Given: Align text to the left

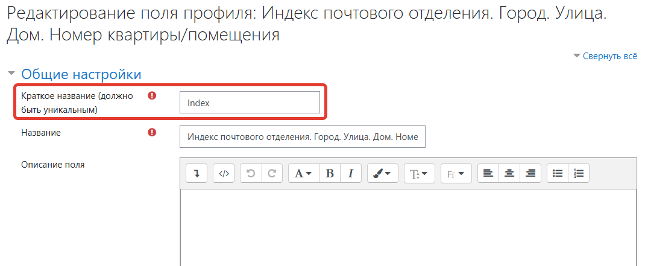Looking at the screenshot, I should tap(488, 173).
